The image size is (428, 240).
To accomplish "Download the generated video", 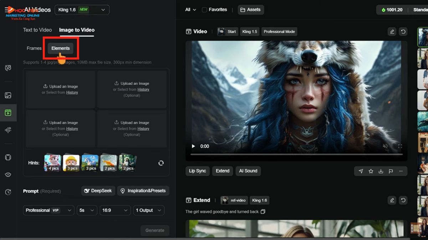I will click(x=381, y=171).
